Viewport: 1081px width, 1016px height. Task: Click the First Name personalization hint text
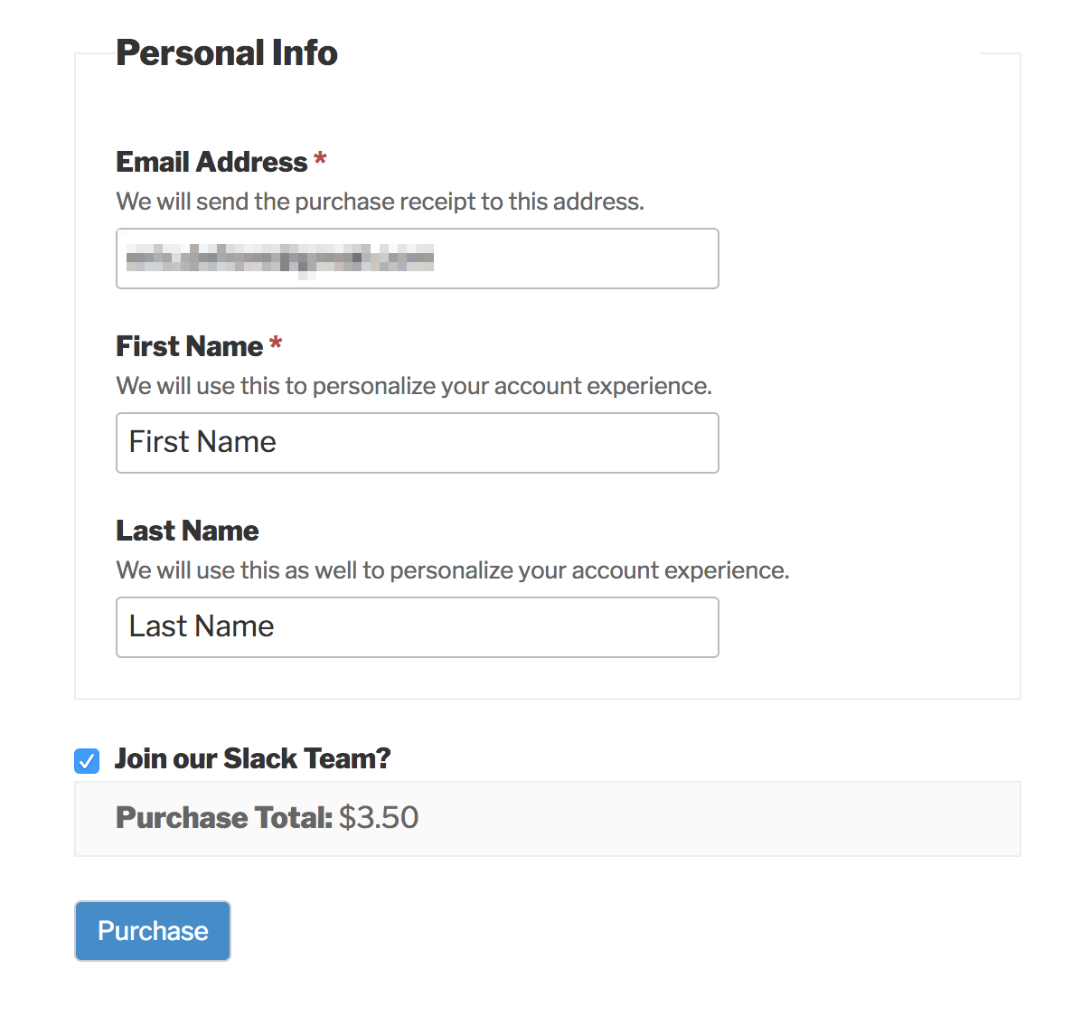414,386
